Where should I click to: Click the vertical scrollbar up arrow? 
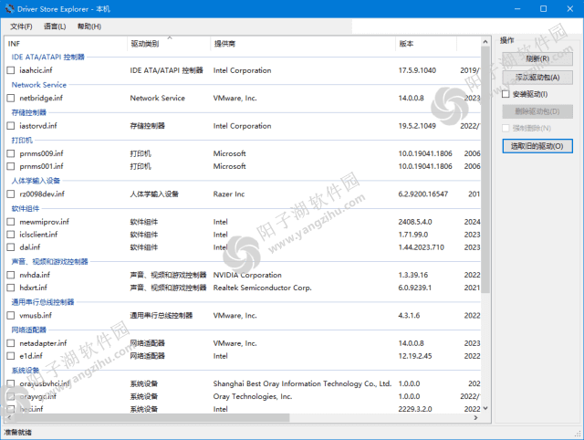[485, 42]
